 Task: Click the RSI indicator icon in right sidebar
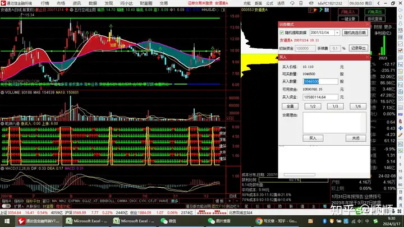pyautogui.click(x=401, y=114)
